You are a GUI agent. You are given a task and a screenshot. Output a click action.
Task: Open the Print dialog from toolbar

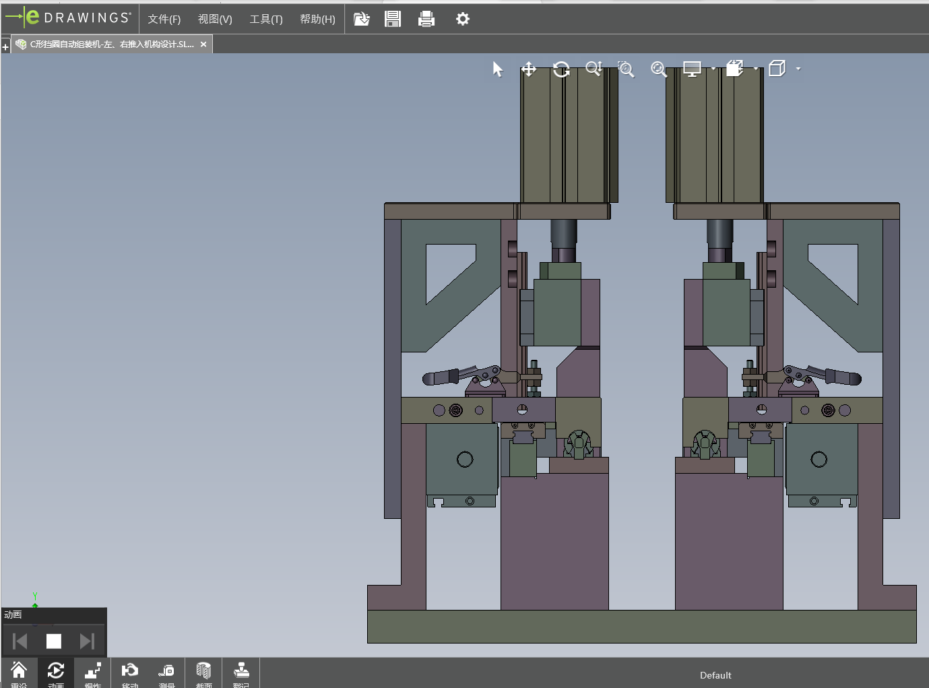pyautogui.click(x=426, y=19)
